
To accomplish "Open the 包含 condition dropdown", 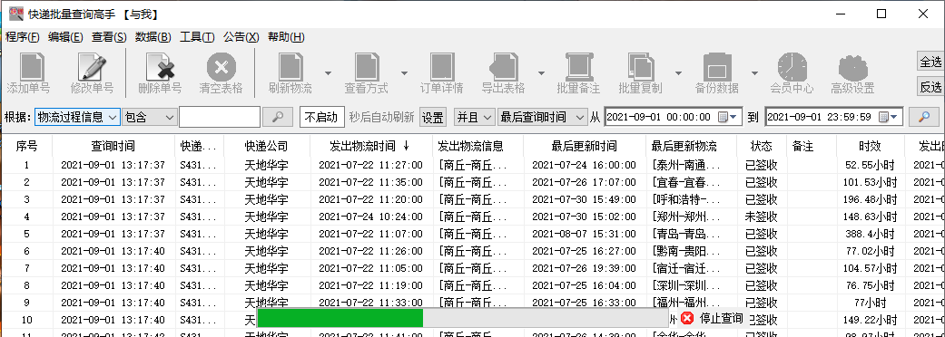I will click(x=149, y=117).
